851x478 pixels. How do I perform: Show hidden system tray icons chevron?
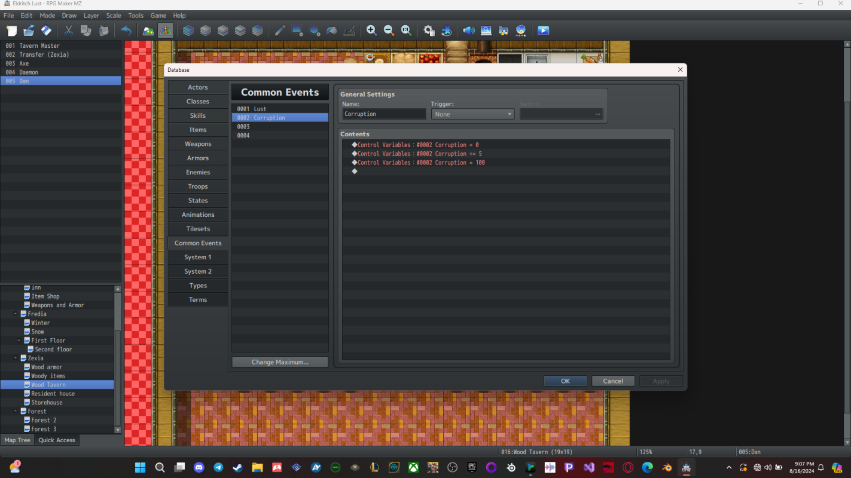[x=728, y=467]
